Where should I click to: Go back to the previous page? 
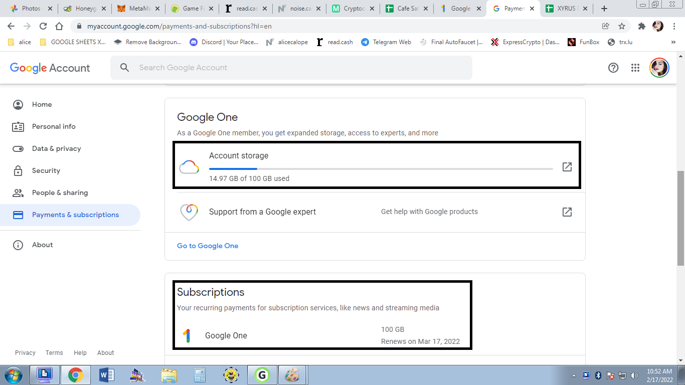point(11,26)
